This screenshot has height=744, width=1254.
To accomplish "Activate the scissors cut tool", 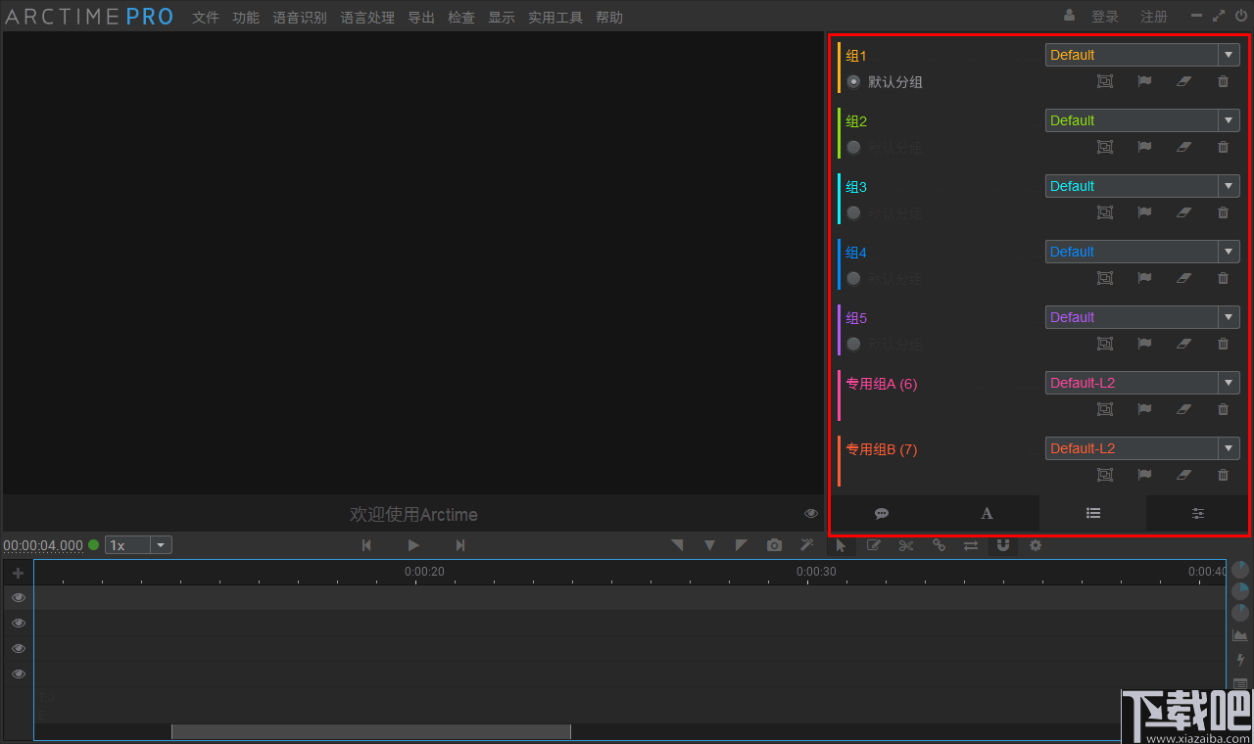I will [906, 545].
